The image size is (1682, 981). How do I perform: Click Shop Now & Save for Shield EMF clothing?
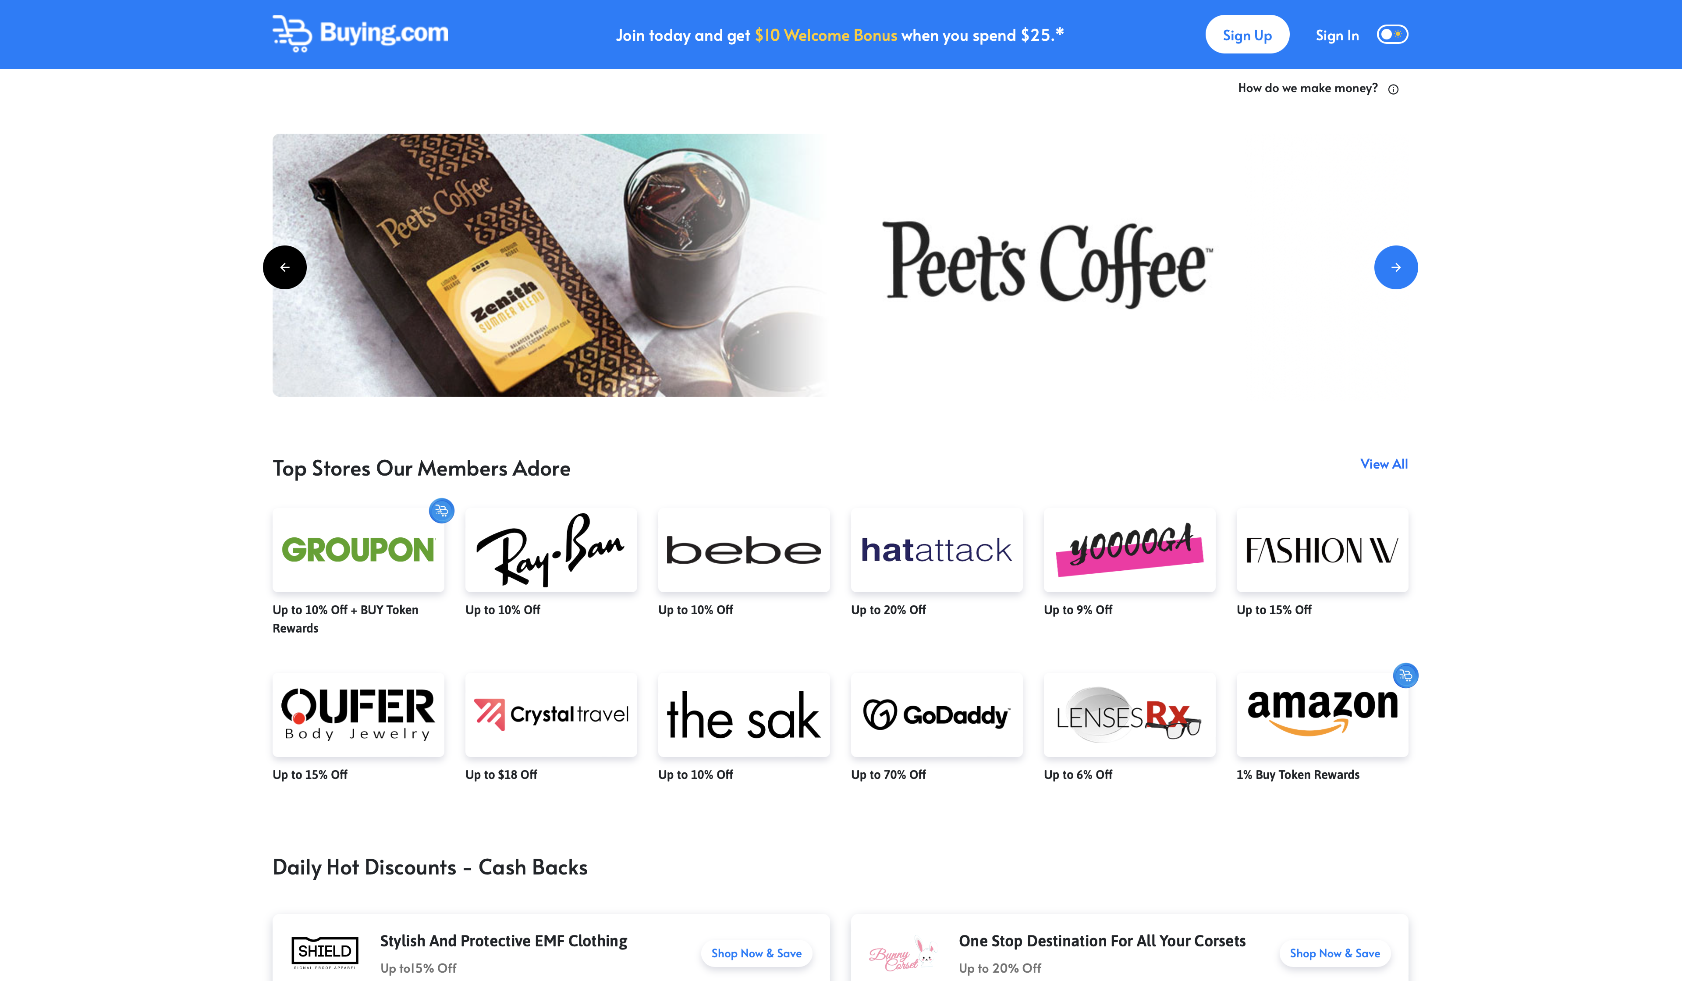coord(756,953)
